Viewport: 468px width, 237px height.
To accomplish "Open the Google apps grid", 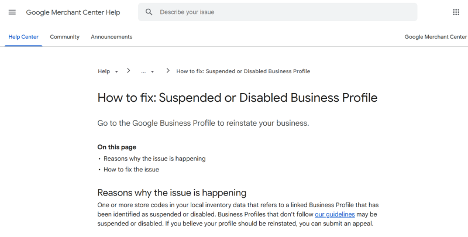I will pyautogui.click(x=456, y=12).
